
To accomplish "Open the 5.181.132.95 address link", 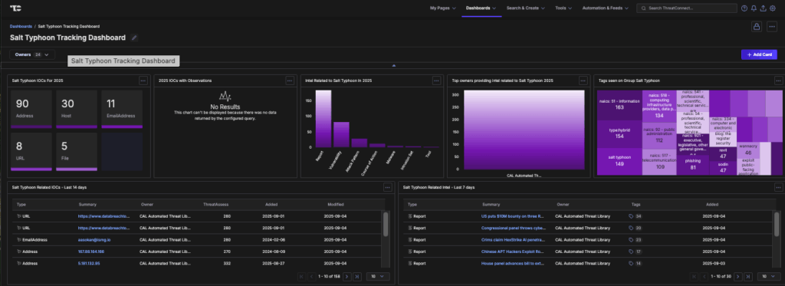I will point(89,263).
